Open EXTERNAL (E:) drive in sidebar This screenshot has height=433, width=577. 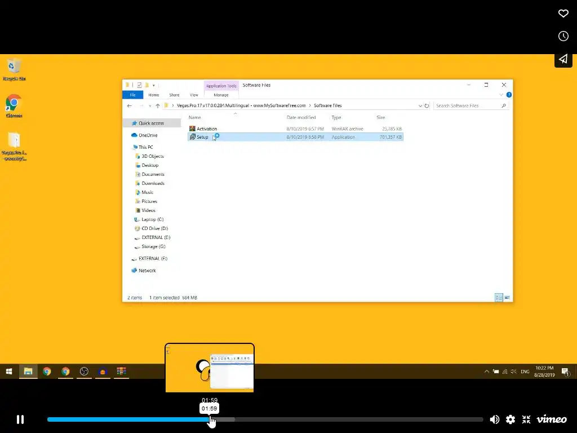pyautogui.click(x=156, y=237)
